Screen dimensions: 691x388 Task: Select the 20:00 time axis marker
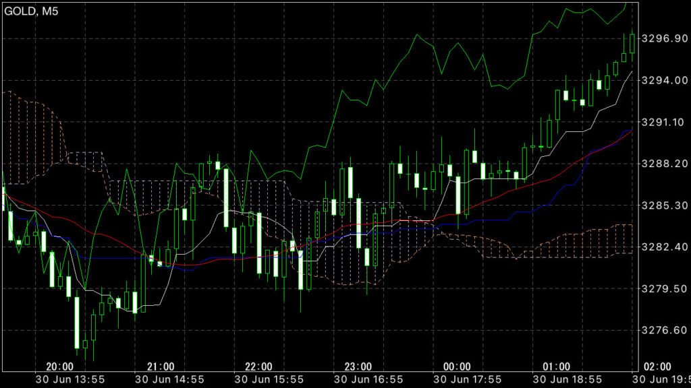[60, 366]
